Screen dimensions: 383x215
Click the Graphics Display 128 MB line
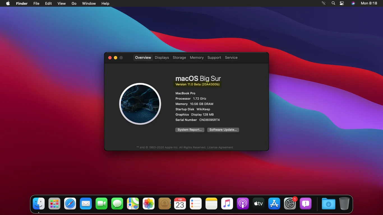(x=195, y=114)
